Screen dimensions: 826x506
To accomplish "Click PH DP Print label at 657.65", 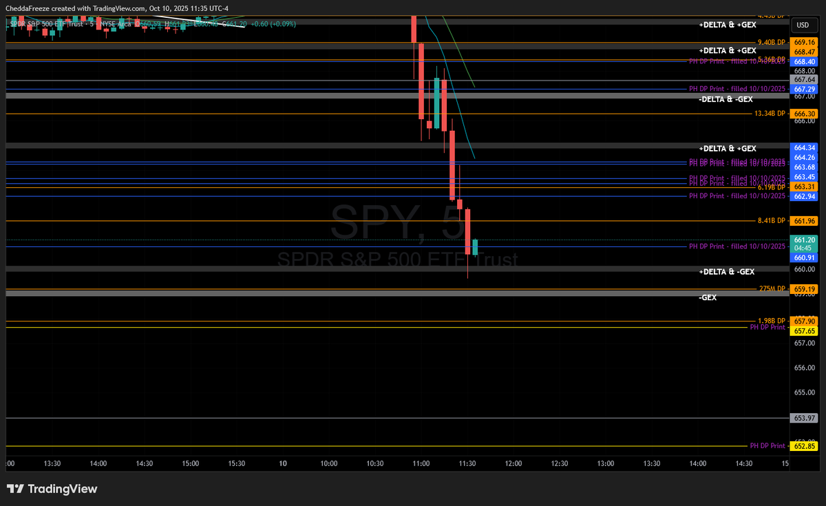I will (767, 327).
